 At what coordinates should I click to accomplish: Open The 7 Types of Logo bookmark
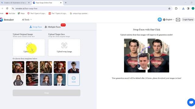58,13
